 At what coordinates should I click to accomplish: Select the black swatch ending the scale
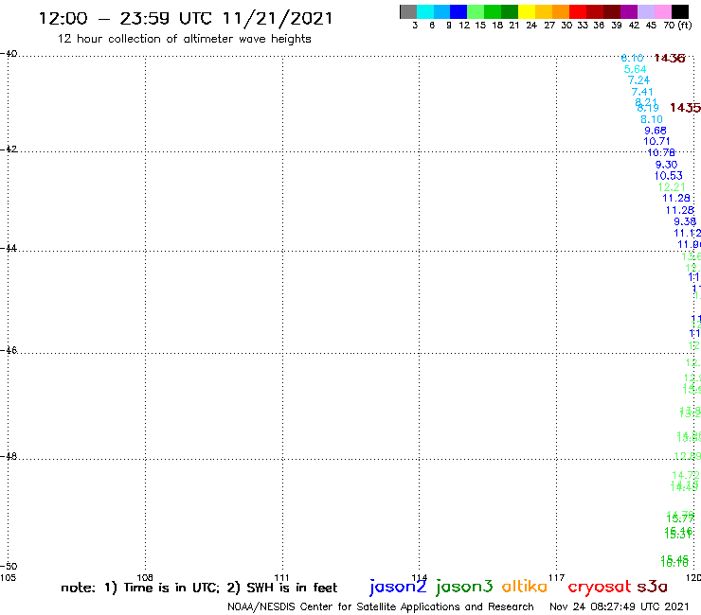[x=679, y=12]
